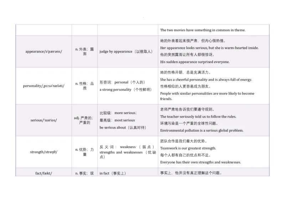285x202 pixels.
Task: Click "His sudden appearance surprised everyone."
Action: [195, 62]
